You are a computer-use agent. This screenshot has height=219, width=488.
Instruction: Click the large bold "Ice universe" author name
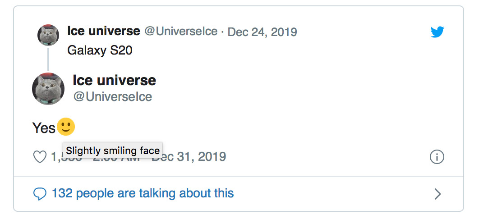[114, 81]
